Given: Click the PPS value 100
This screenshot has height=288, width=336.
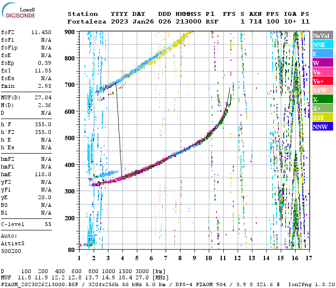Looking at the screenshot, I should click(273, 22).
